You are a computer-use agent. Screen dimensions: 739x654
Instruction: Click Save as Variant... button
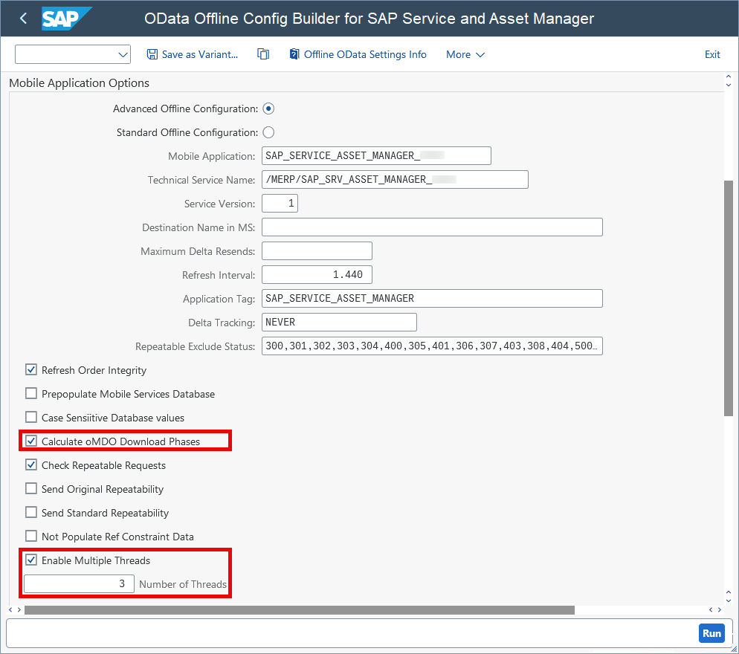[193, 55]
